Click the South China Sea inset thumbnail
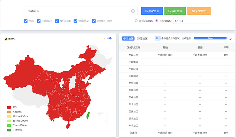The image size is (236, 138). tap(102, 120)
